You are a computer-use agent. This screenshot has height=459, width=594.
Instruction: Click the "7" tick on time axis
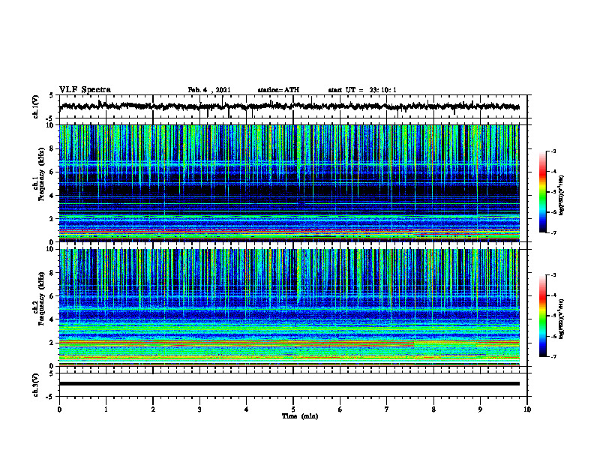click(x=387, y=409)
